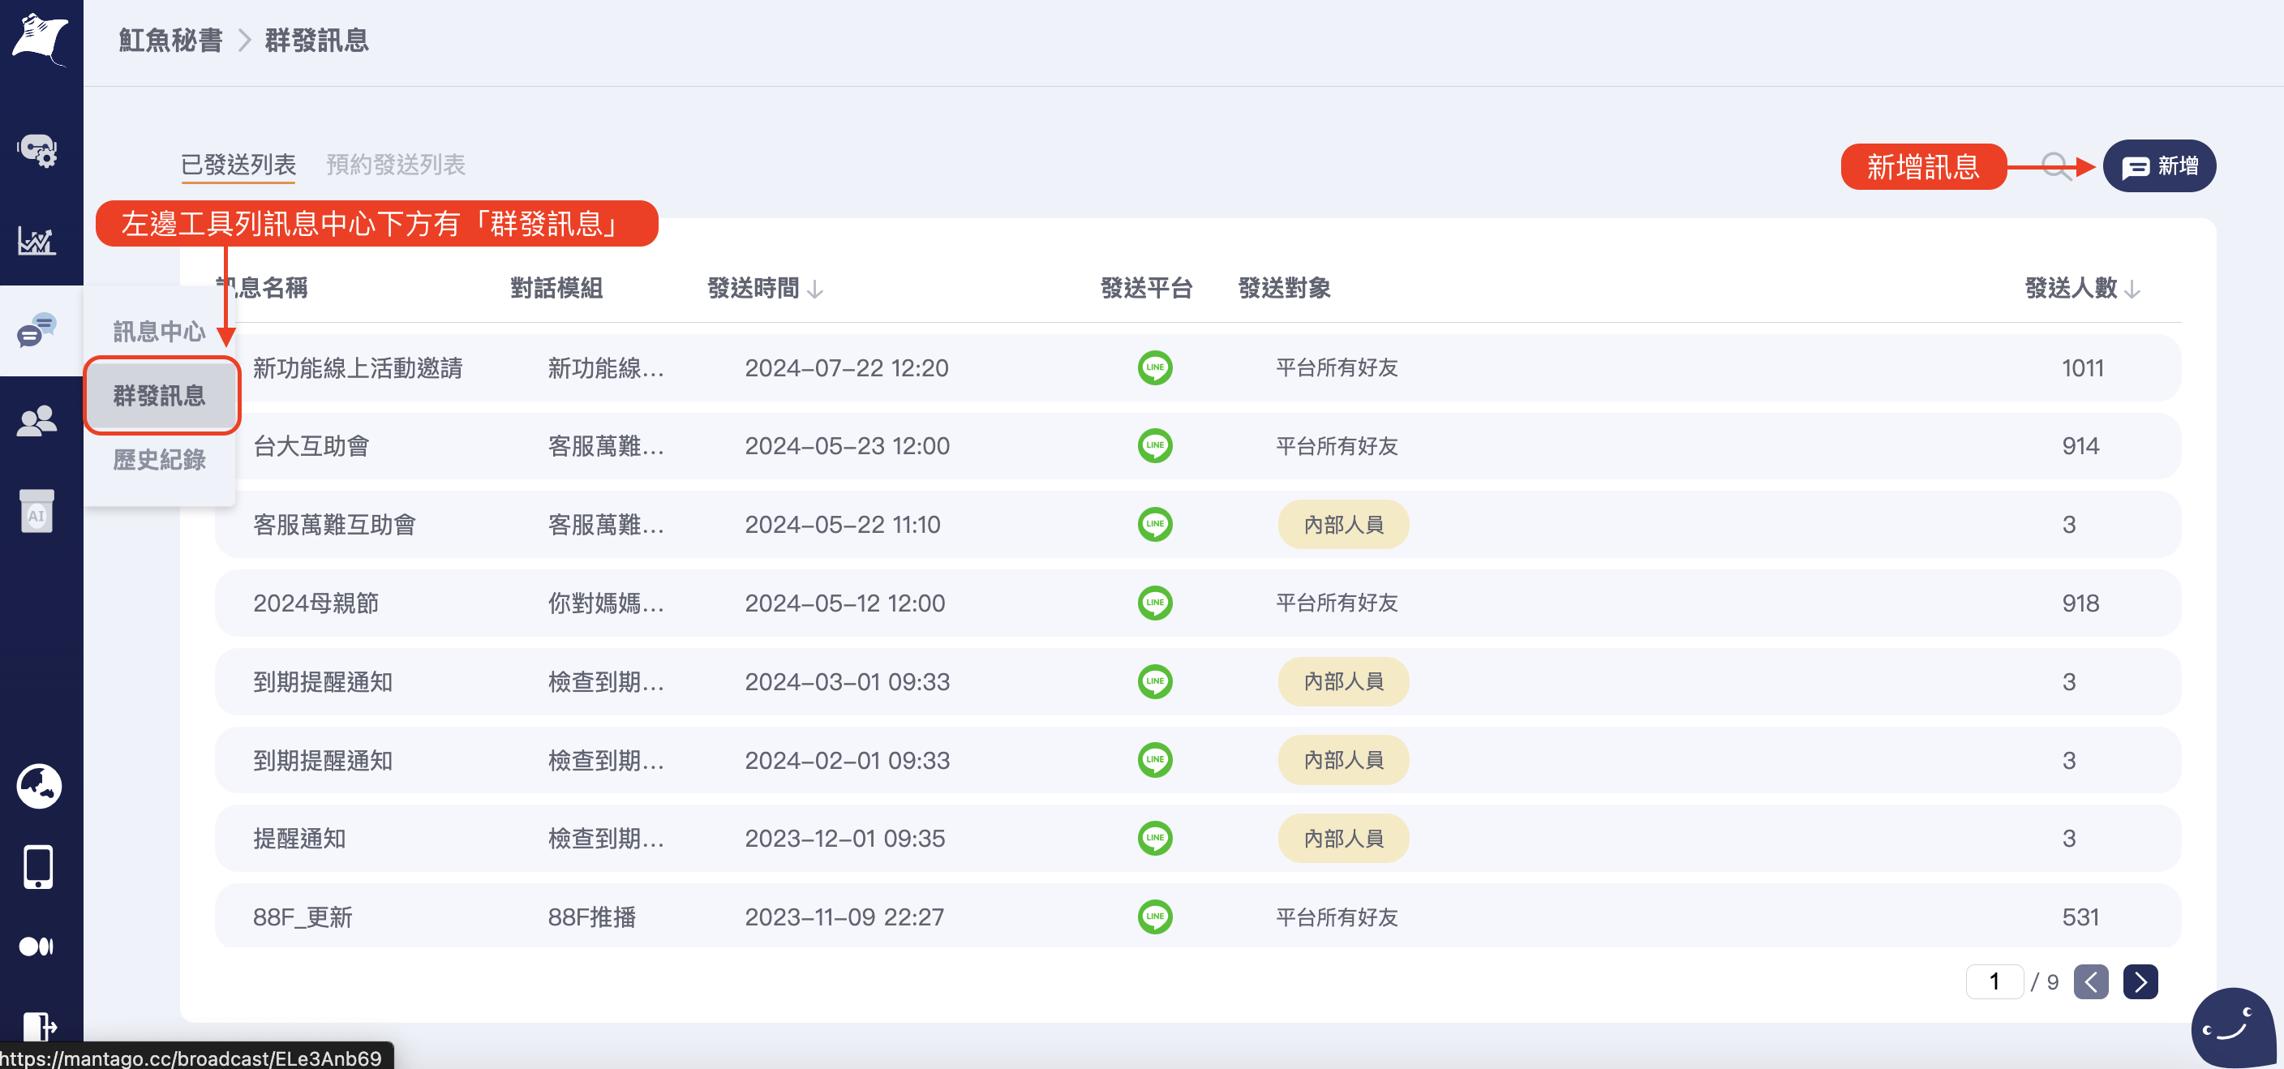Click the globe icon in sidebar
This screenshot has height=1069, width=2284.
(39, 785)
